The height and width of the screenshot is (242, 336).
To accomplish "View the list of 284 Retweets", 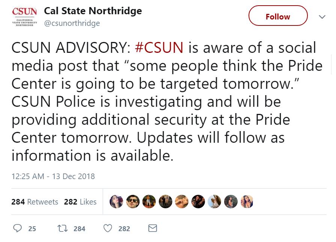I will click(x=35, y=202).
